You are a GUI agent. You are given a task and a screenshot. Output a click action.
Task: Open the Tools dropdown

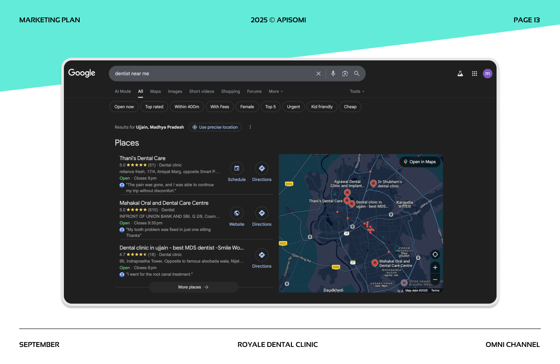[x=357, y=91]
